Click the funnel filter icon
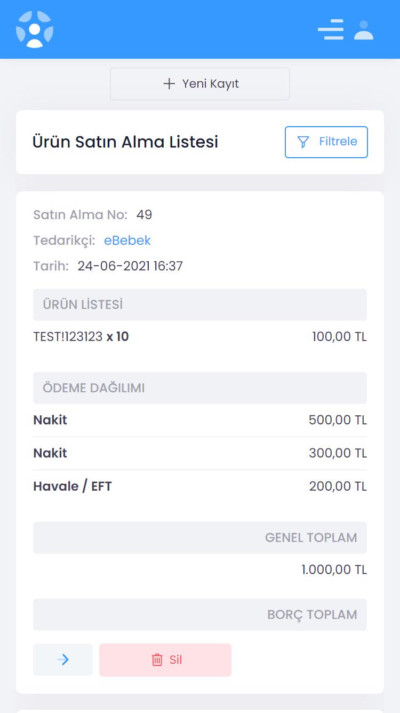The width and height of the screenshot is (400, 713). click(303, 142)
